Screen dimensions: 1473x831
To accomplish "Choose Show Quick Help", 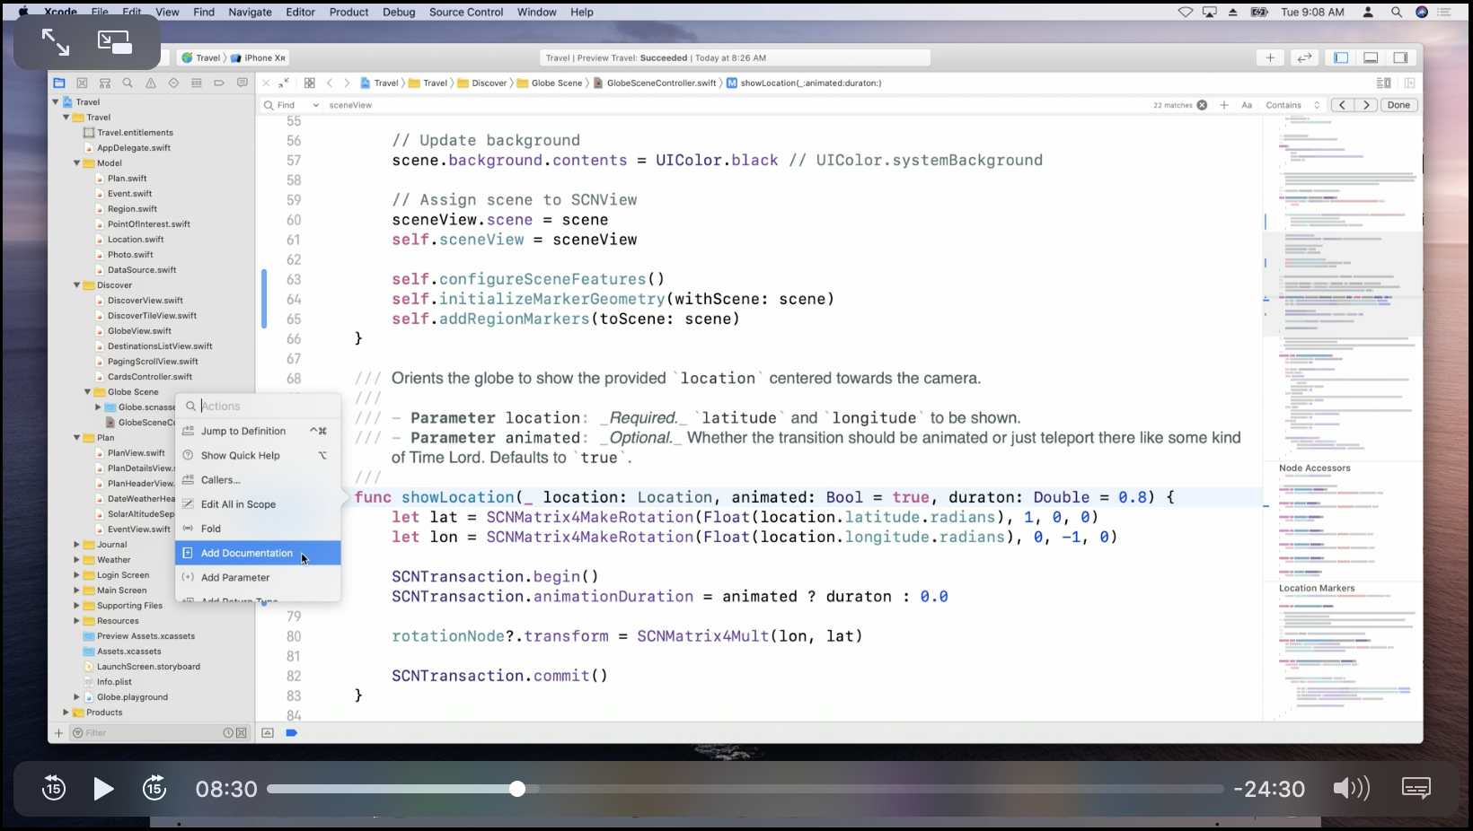I will coord(258,456).
